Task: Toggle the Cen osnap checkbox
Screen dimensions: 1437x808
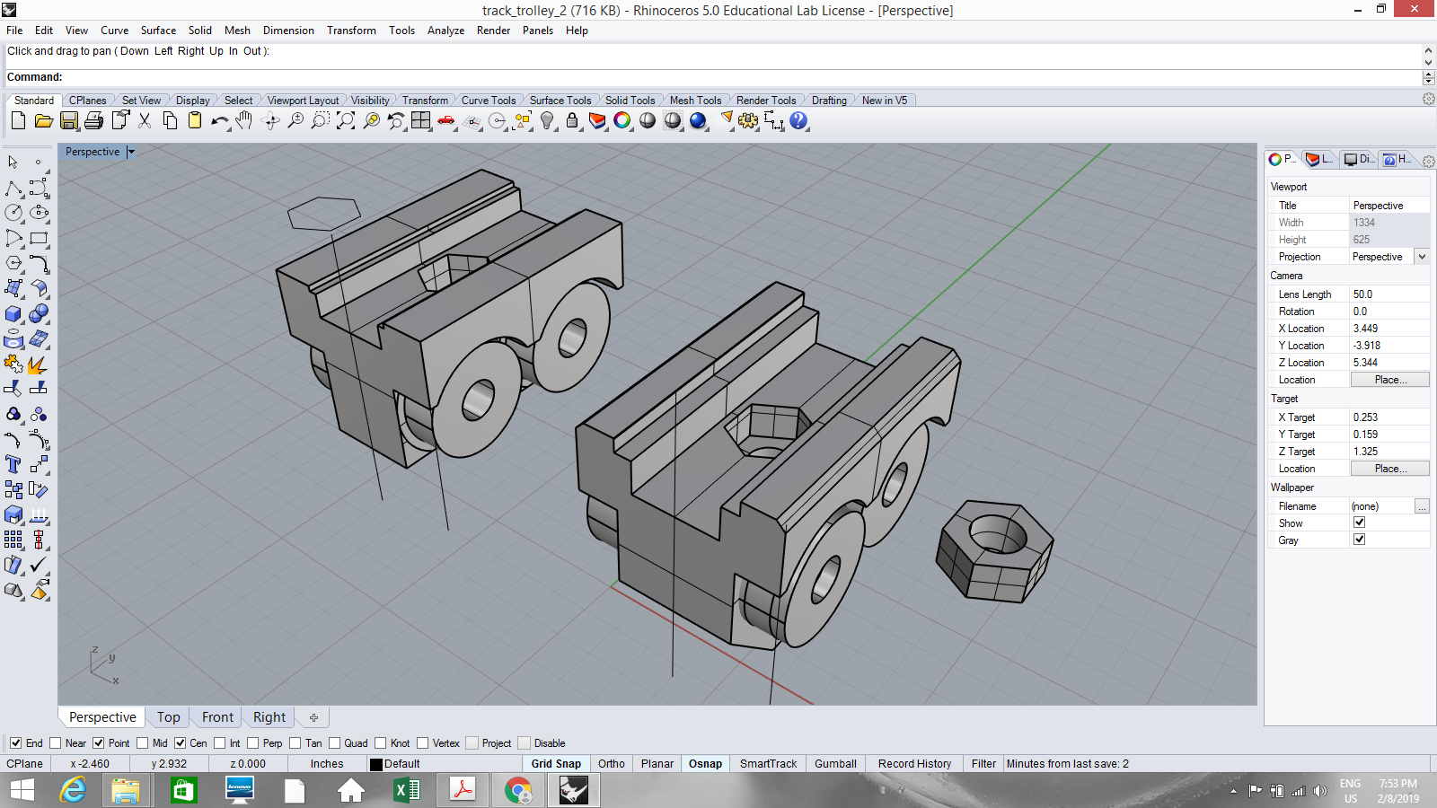Action: pyautogui.click(x=181, y=742)
